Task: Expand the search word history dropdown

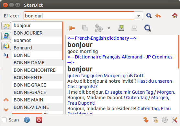Action: [139, 16]
